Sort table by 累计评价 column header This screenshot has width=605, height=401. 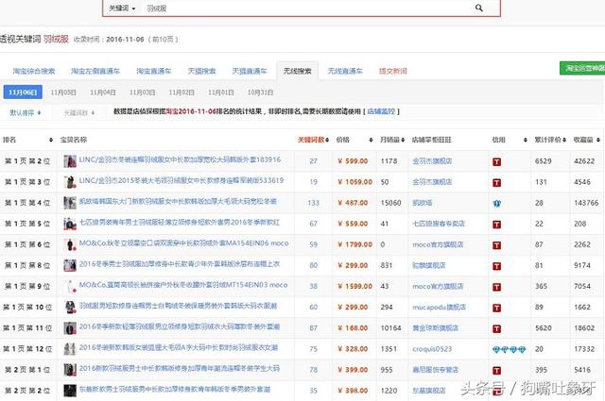(550, 140)
